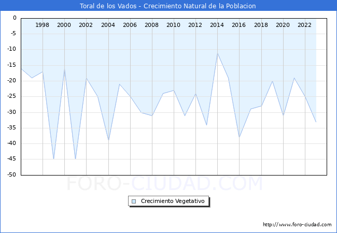Click the -30 y-axis label

click(11, 112)
